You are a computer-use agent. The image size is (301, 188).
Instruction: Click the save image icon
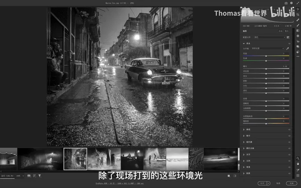286,3
